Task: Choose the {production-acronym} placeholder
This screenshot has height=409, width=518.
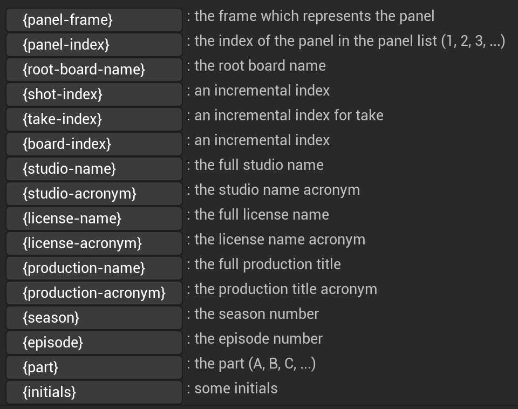Action: pos(94,293)
